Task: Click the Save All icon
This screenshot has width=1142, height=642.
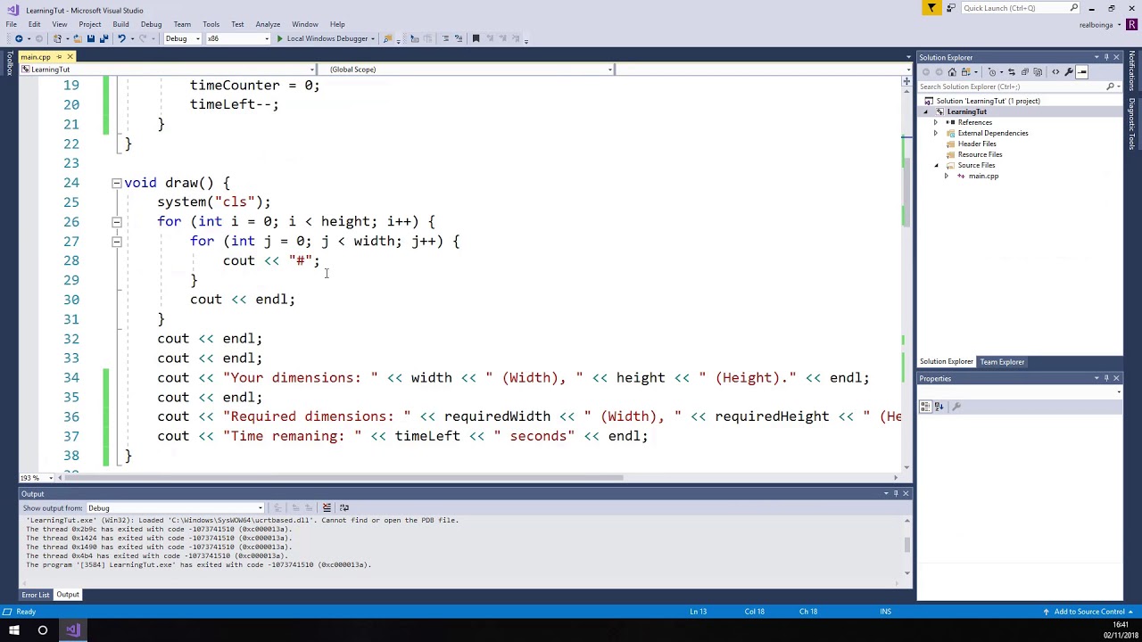Action: click(103, 38)
